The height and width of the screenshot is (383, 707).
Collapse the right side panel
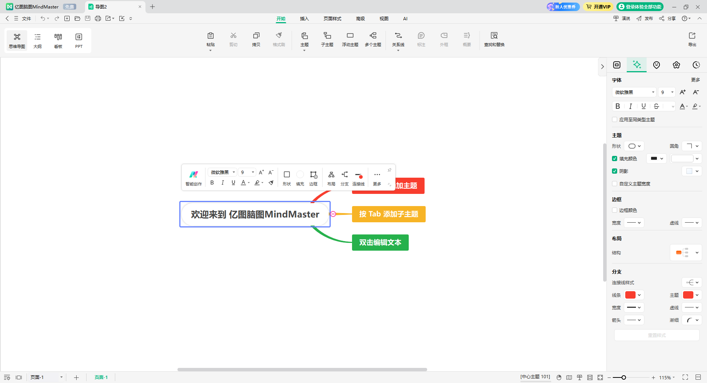[602, 67]
